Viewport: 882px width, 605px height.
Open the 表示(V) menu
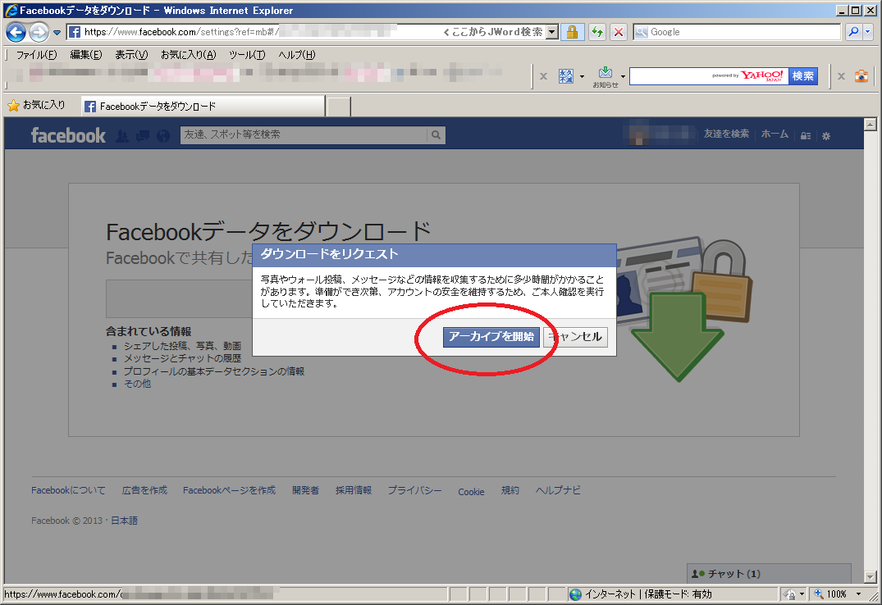coord(131,55)
